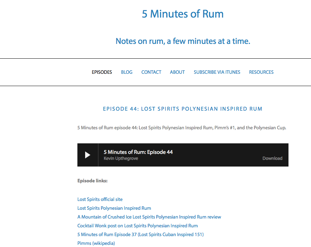Click the tagline Notes on rum
Screen dimensions: 311x247
(183, 41)
